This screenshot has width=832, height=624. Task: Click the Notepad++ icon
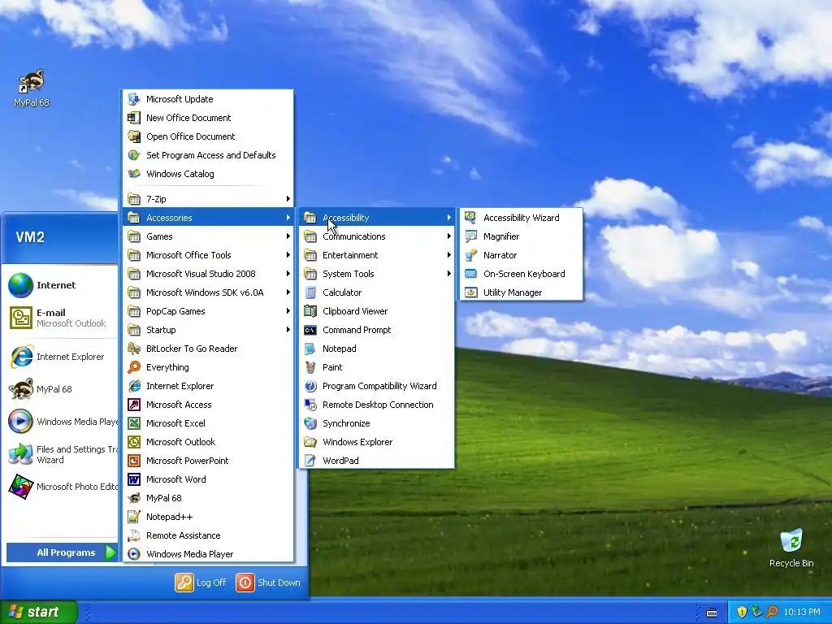tap(134, 516)
